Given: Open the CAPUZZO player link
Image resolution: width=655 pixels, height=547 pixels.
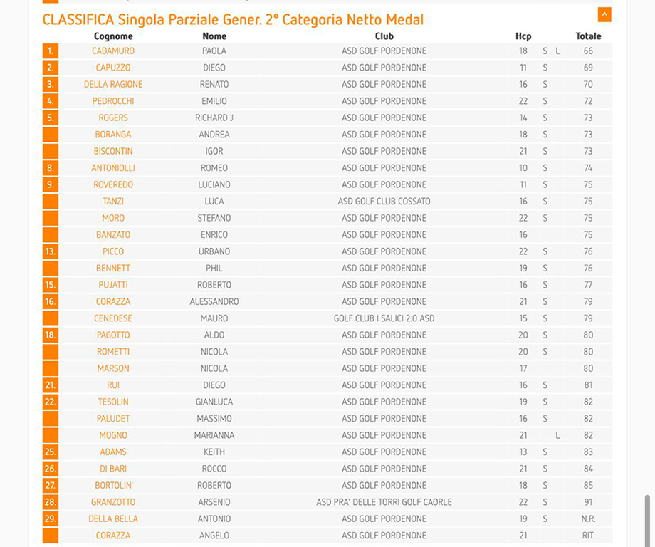Looking at the screenshot, I should click(113, 68).
